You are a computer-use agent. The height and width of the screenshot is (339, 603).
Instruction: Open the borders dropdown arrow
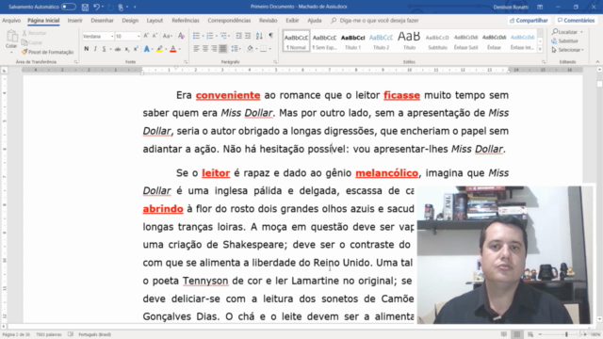pos(270,49)
